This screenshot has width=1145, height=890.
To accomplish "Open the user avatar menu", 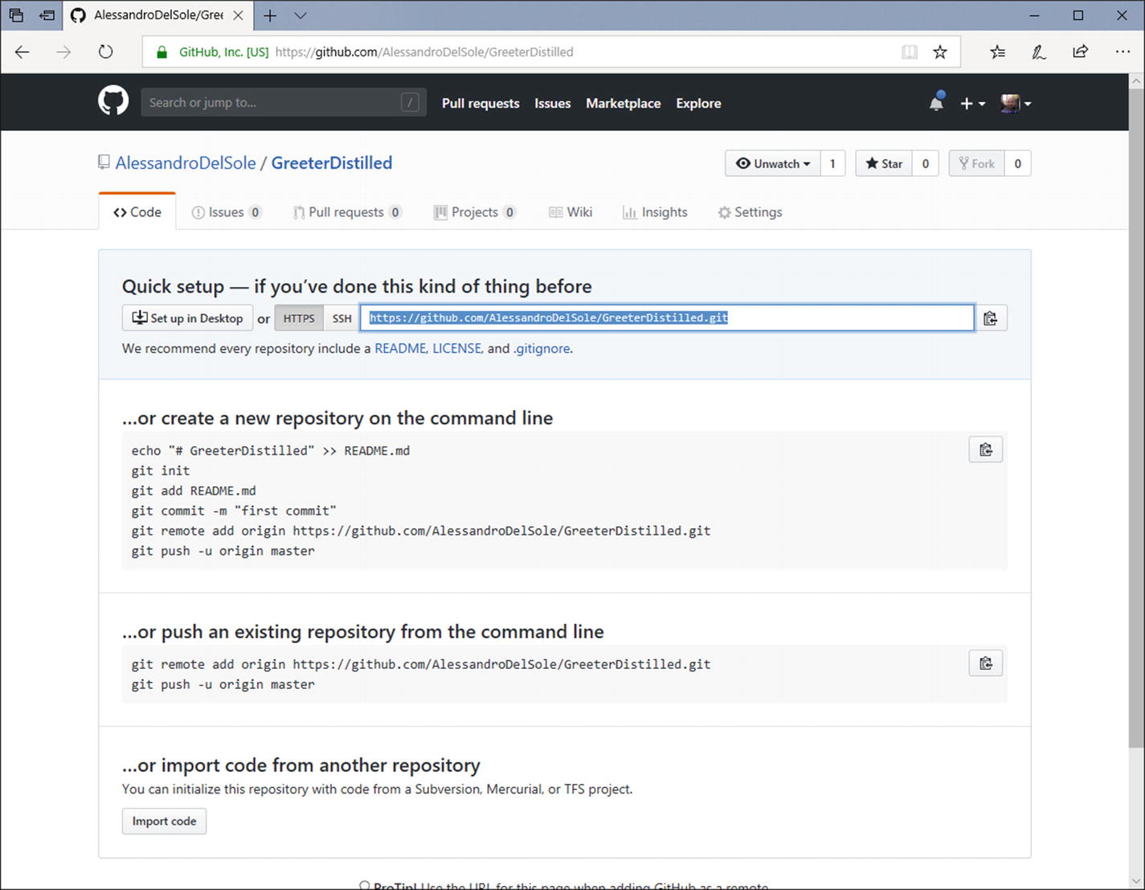I will (1016, 103).
